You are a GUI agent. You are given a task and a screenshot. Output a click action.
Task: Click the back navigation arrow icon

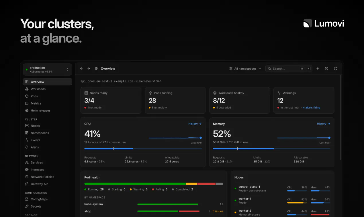click(81, 69)
